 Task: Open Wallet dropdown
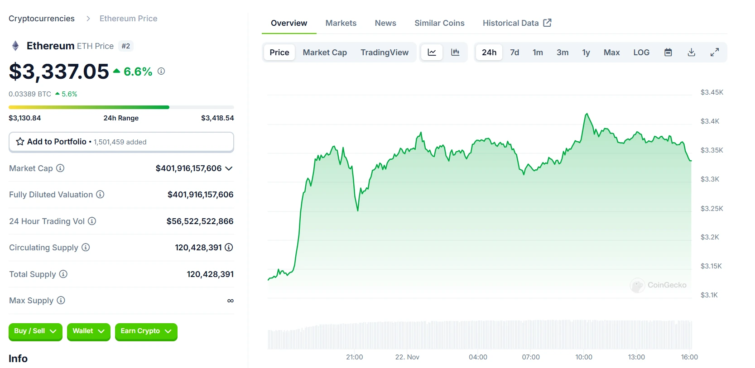coord(89,331)
